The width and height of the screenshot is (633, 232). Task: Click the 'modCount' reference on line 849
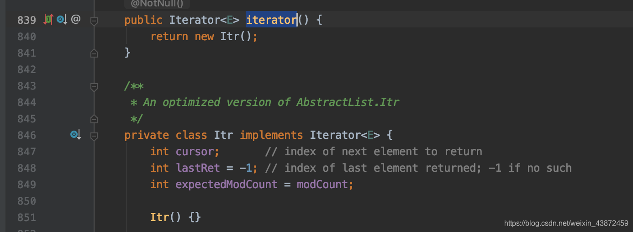tap(322, 185)
